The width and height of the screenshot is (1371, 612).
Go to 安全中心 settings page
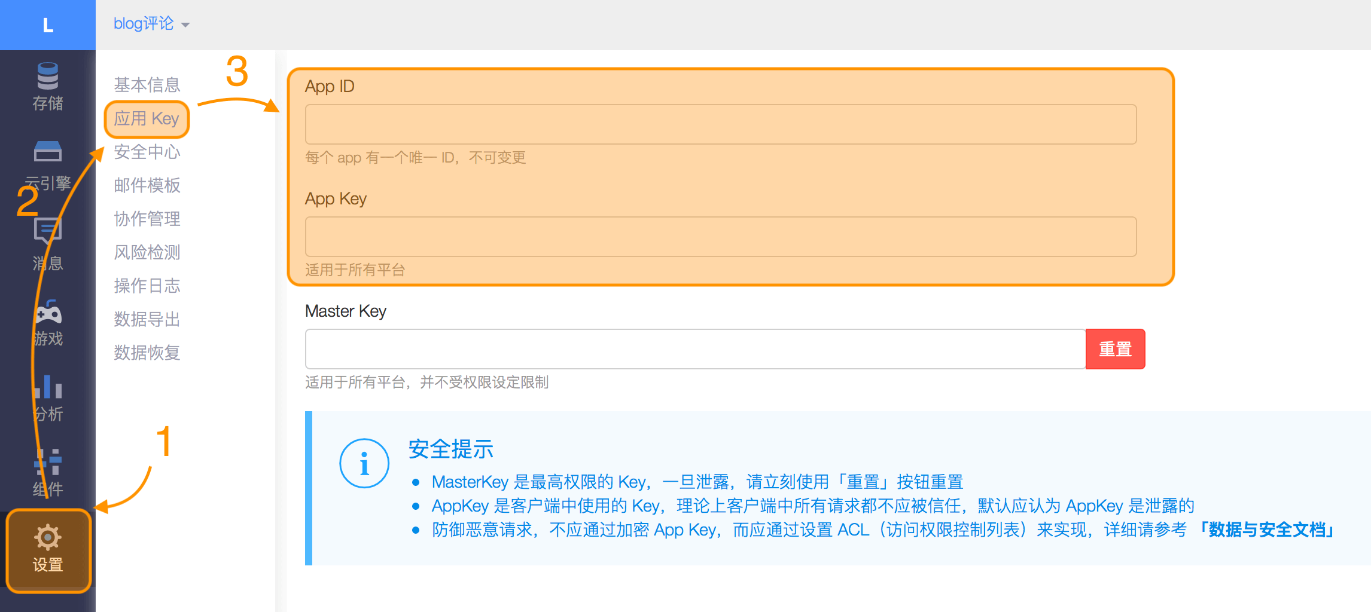coord(147,152)
